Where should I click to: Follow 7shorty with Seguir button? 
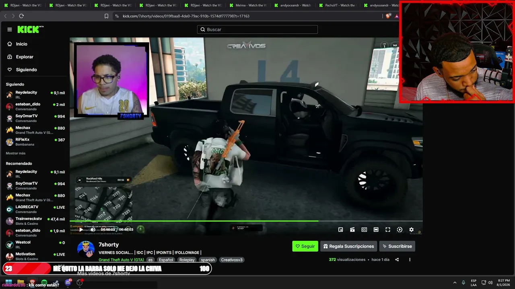(305, 246)
